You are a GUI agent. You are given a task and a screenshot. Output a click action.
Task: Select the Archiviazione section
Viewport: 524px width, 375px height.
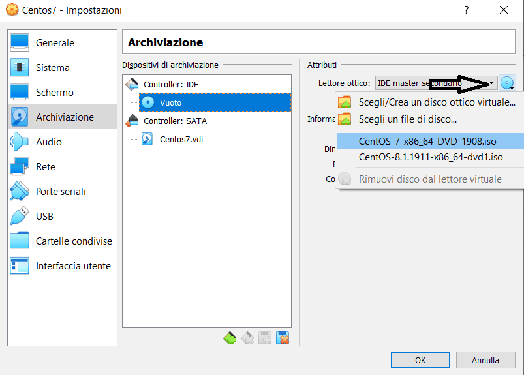click(x=62, y=117)
